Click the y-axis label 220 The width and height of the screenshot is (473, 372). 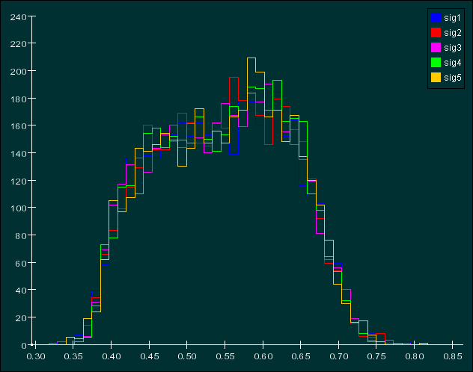(18, 45)
